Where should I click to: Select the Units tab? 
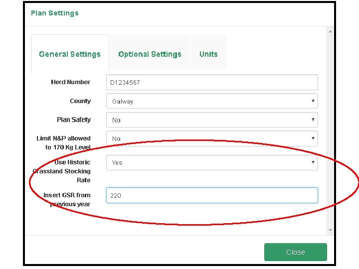click(208, 54)
